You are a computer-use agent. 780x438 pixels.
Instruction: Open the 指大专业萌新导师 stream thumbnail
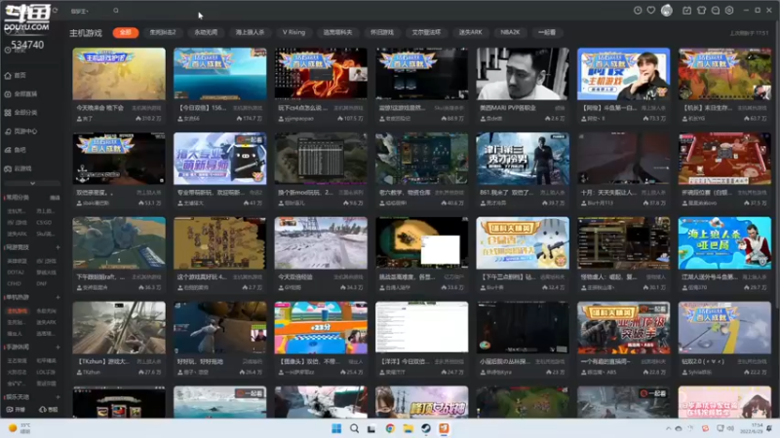(x=220, y=159)
